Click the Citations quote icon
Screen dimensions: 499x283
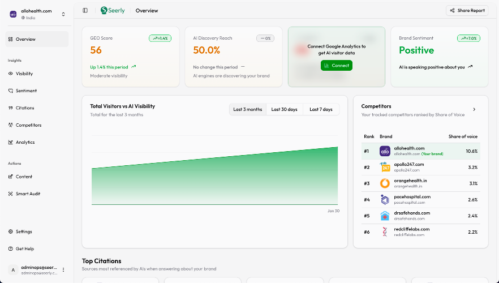click(11, 108)
